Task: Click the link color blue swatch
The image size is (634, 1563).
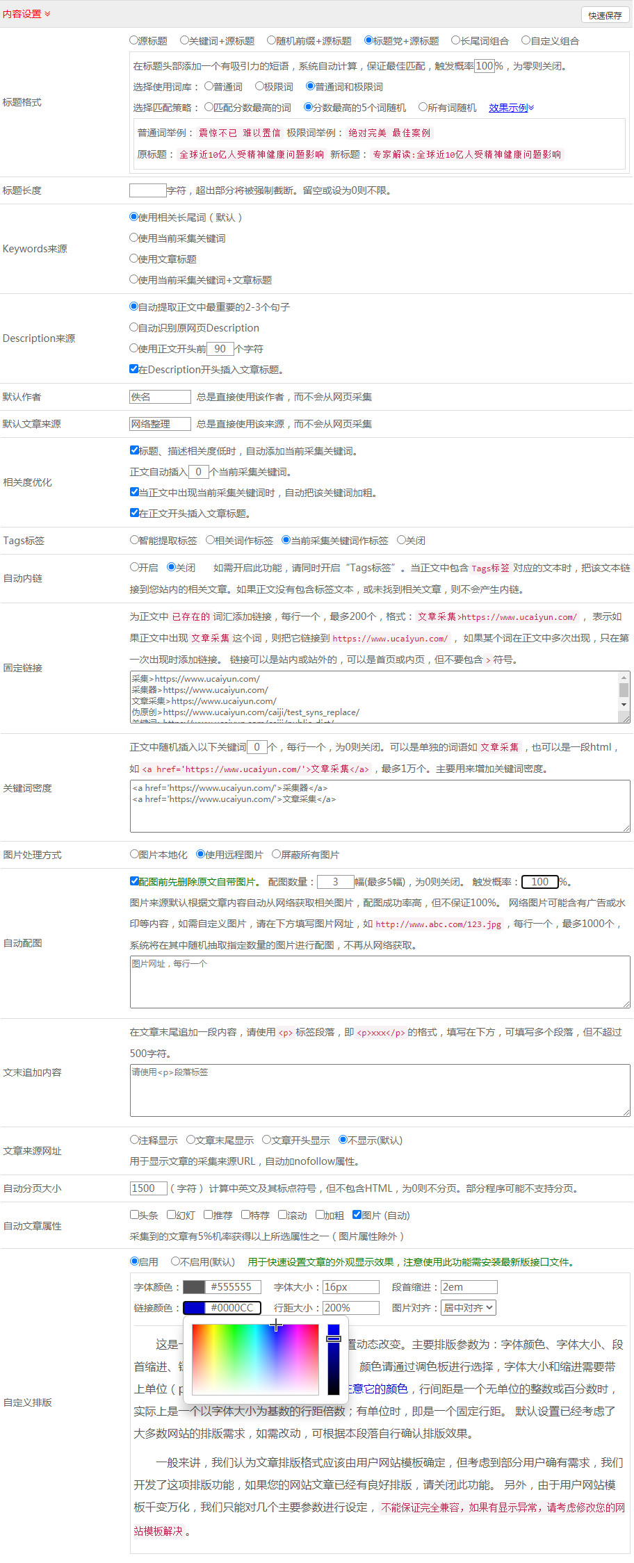Action: (194, 1308)
